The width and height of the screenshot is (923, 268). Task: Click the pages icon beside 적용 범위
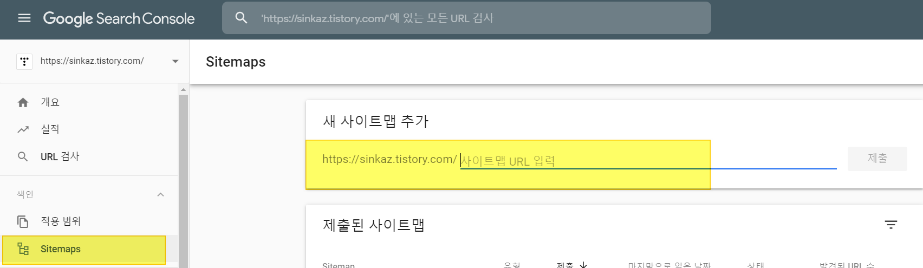pyautogui.click(x=23, y=221)
